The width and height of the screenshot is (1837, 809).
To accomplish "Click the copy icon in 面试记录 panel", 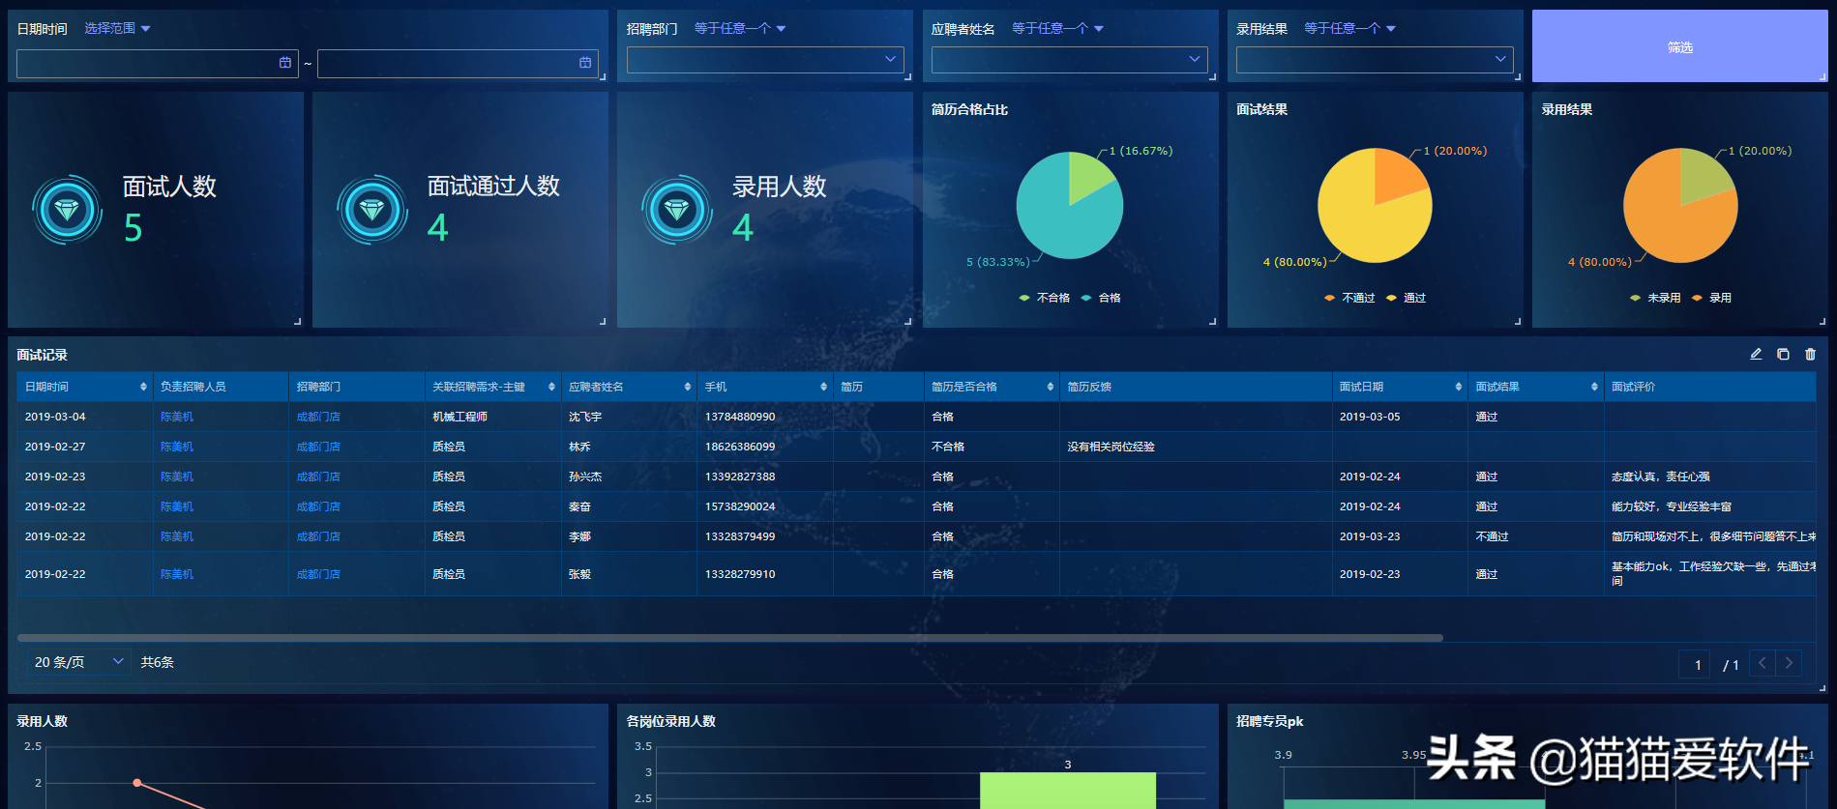I will [1783, 355].
